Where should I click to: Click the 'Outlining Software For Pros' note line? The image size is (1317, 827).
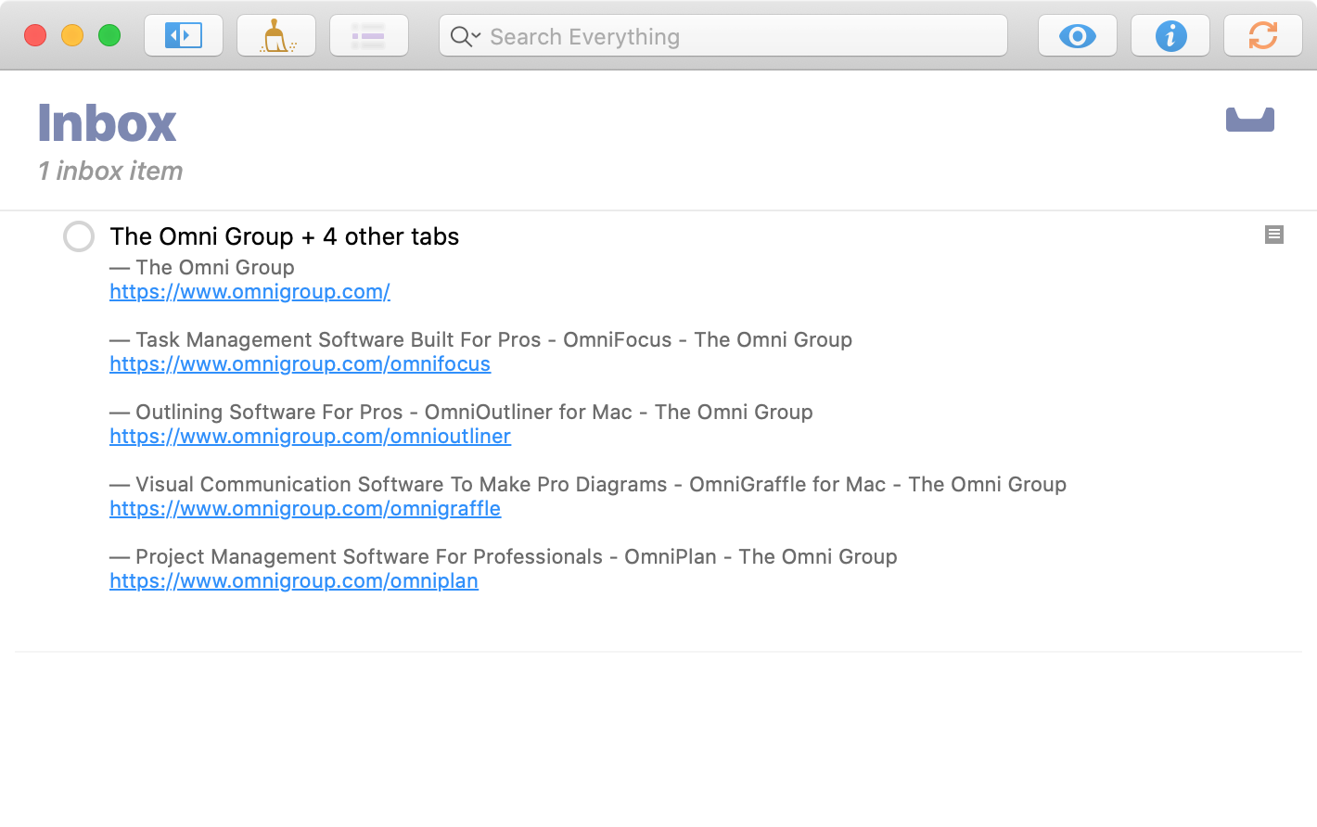[x=461, y=412]
